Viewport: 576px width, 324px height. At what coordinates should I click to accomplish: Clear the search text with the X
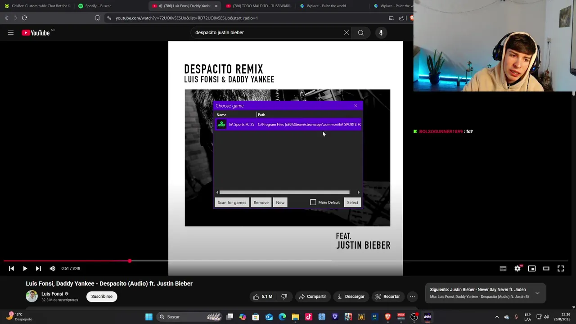click(x=346, y=32)
